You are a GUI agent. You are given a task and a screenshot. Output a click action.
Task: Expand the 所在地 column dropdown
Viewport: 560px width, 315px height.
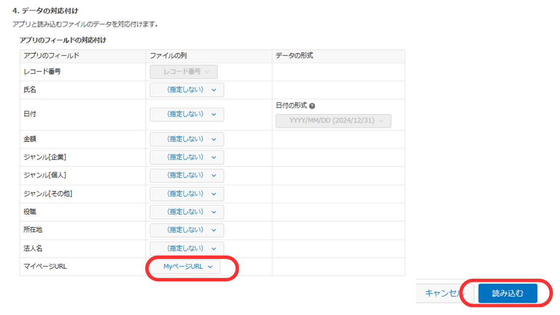tap(187, 230)
